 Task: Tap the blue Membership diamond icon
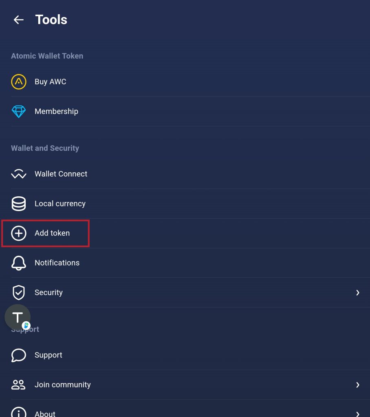[19, 112]
